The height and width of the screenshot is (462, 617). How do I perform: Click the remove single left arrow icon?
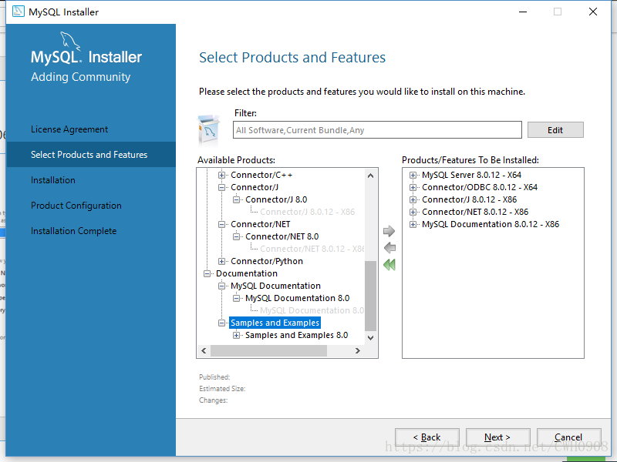tap(389, 248)
